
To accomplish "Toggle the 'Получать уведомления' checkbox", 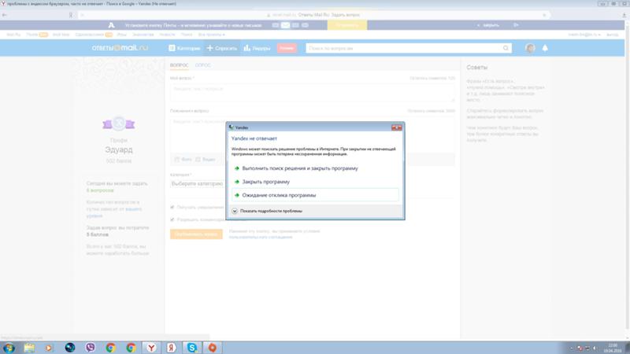I will tap(172, 207).
